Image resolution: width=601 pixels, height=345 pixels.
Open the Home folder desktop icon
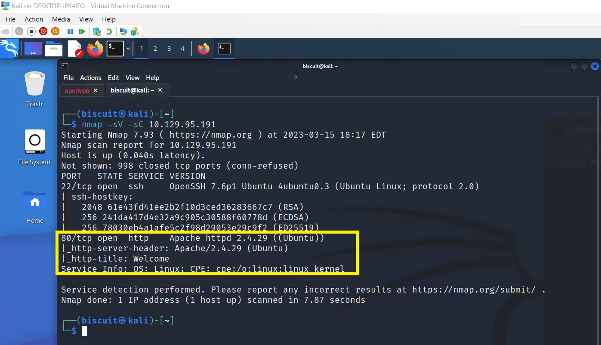pos(34,207)
